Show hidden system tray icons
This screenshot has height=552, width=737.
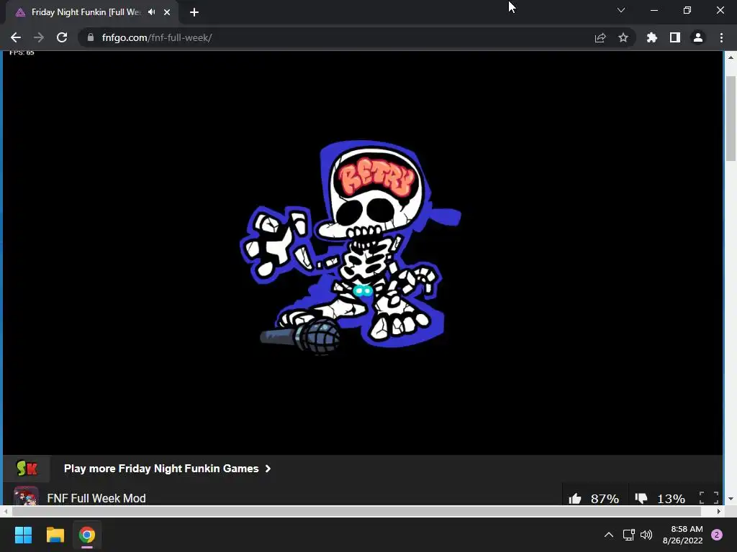609,535
